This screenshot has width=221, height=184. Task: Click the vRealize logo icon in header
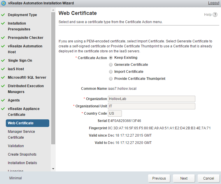3,3
